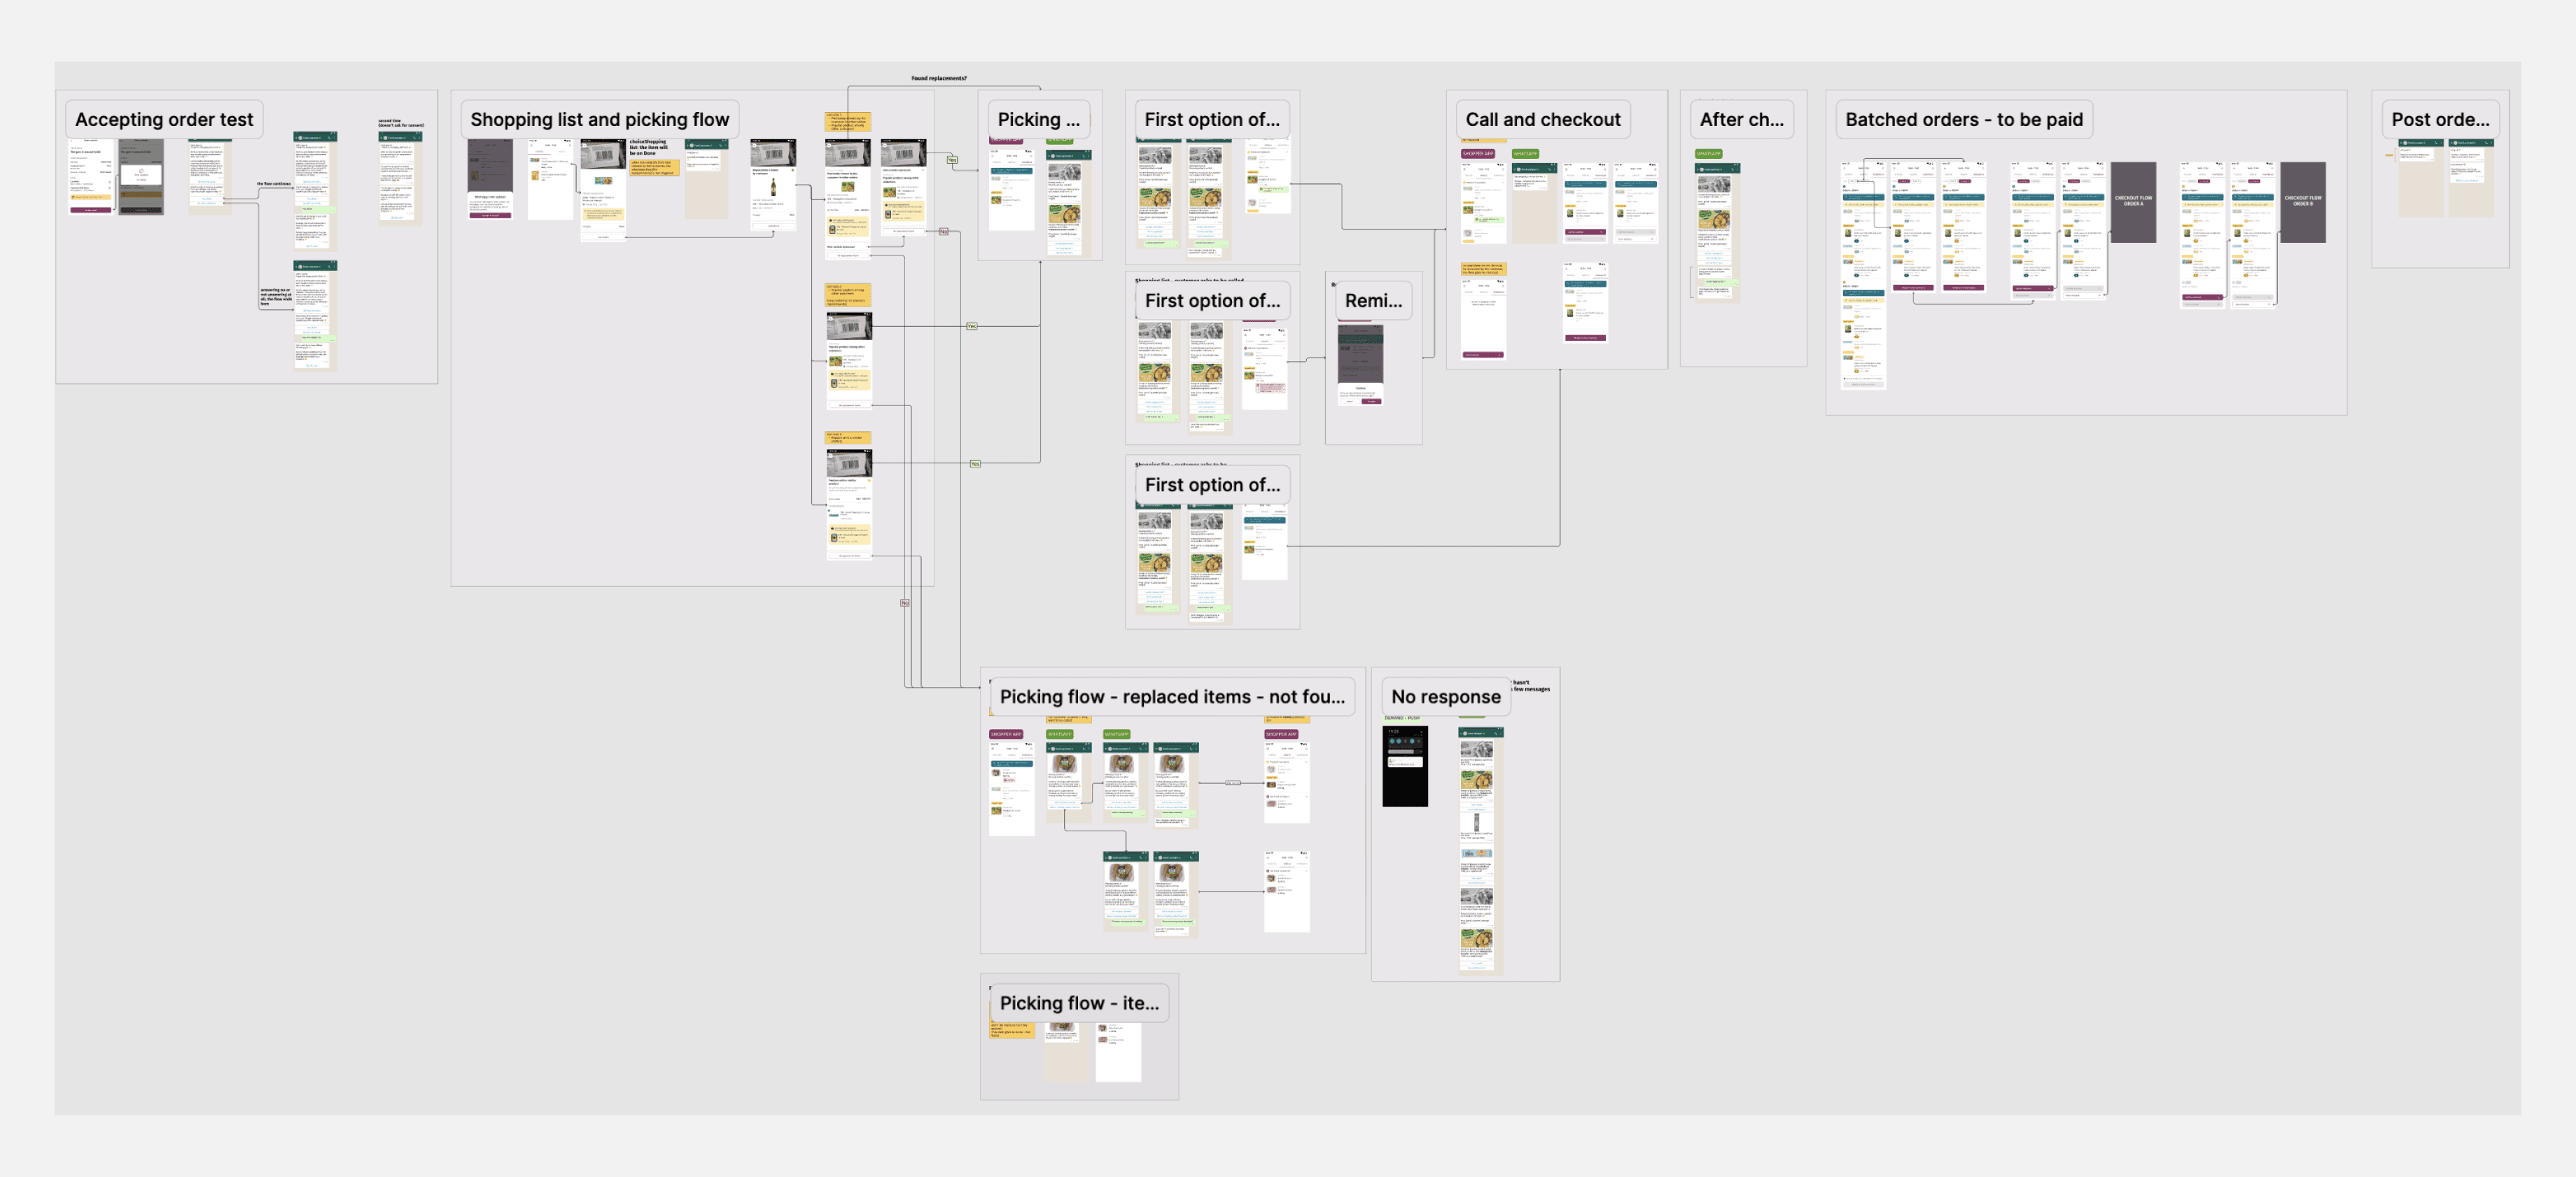The image size is (2576, 1177).
Task: Click purple 'SHOPPER APP' tag in Call and checkout
Action: (x=1477, y=154)
